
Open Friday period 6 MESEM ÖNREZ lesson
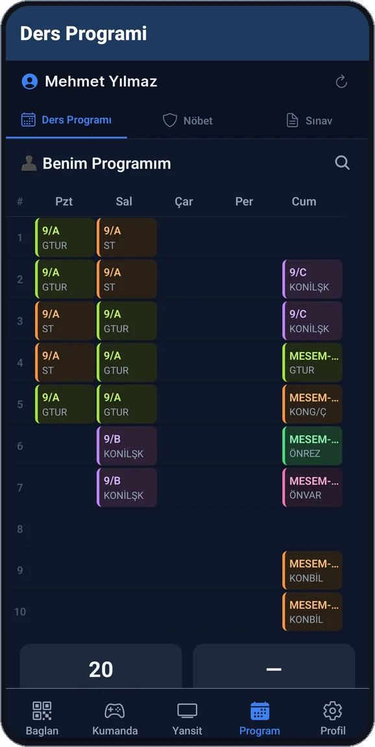[312, 445]
